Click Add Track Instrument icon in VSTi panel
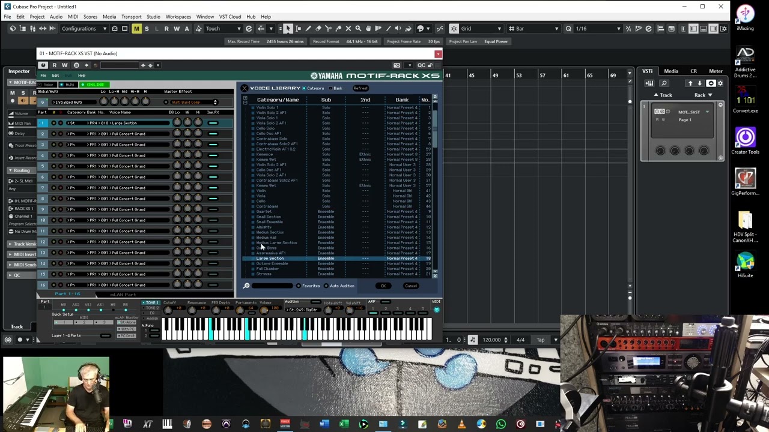 click(649, 83)
